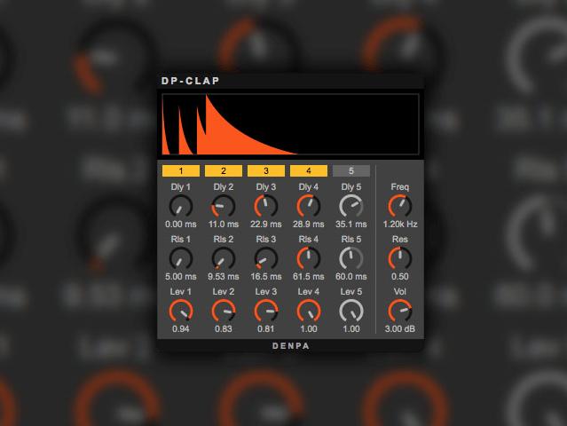Toggle clap layer 2 button
Screen dimensions: 567x426
point(224,171)
